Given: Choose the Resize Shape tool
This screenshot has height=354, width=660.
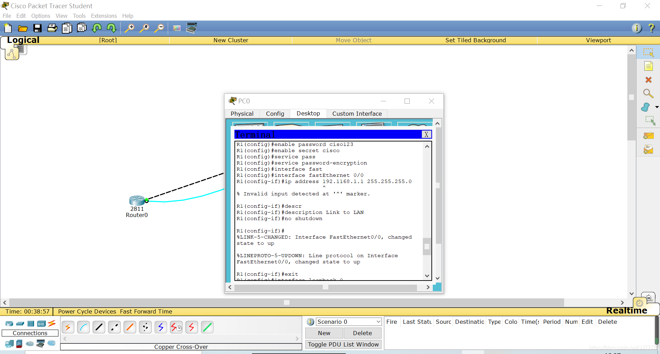Looking at the screenshot, I should [x=650, y=121].
